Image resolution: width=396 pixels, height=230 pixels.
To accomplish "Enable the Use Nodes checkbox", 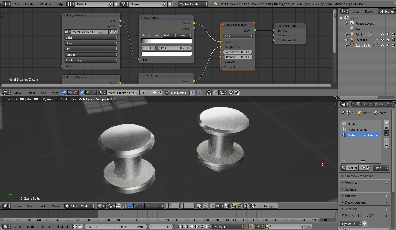I will point(167,93).
